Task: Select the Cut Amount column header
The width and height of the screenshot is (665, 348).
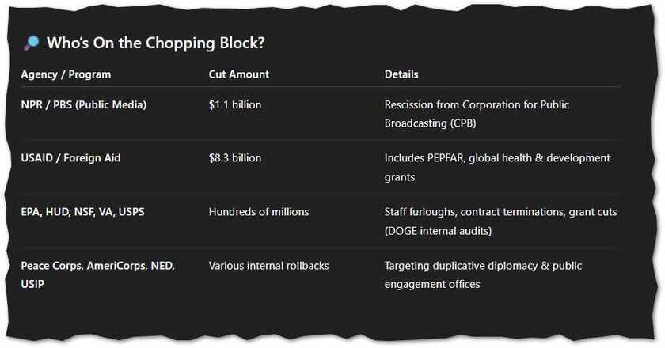Action: tap(239, 74)
